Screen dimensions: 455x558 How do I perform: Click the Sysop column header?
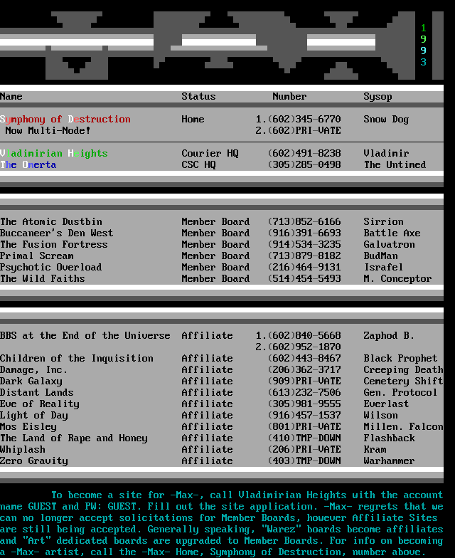[378, 97]
